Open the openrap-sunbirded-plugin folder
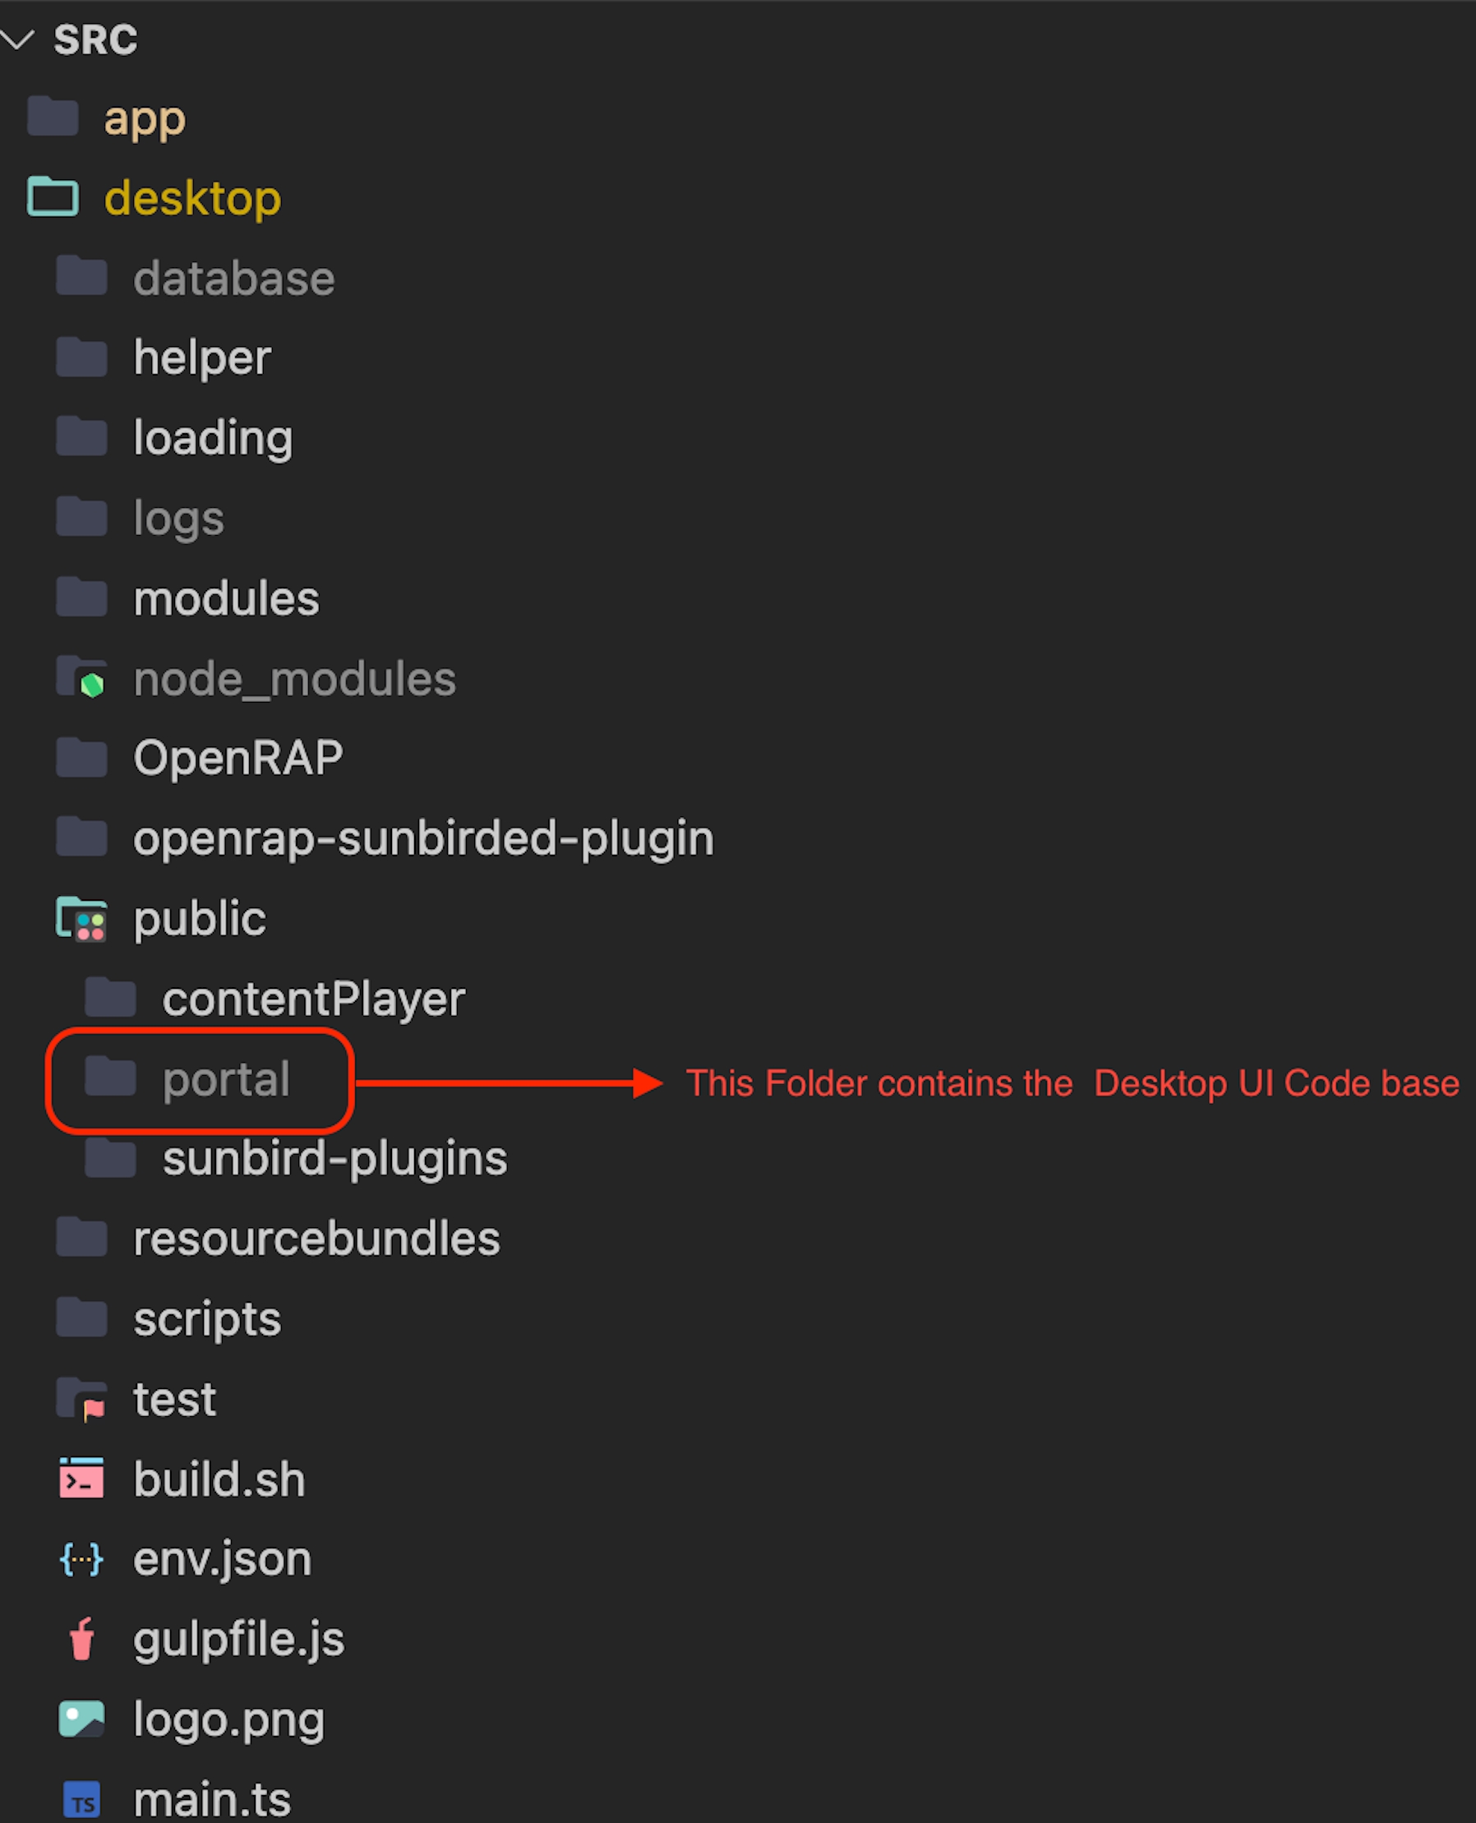This screenshot has height=1823, width=1476. 422,838
